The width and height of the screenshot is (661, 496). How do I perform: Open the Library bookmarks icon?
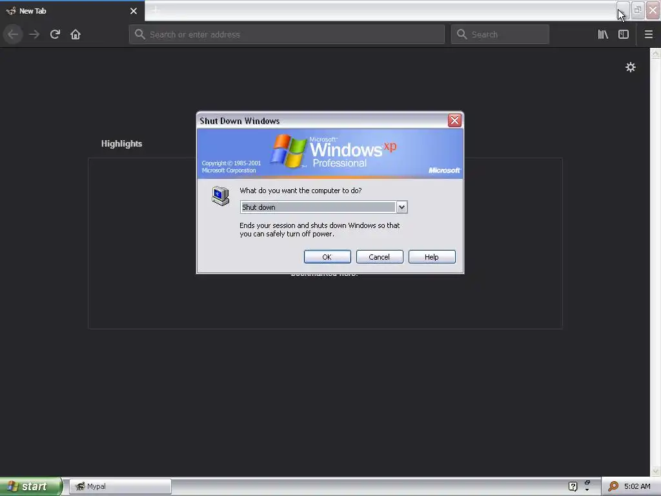[603, 34]
